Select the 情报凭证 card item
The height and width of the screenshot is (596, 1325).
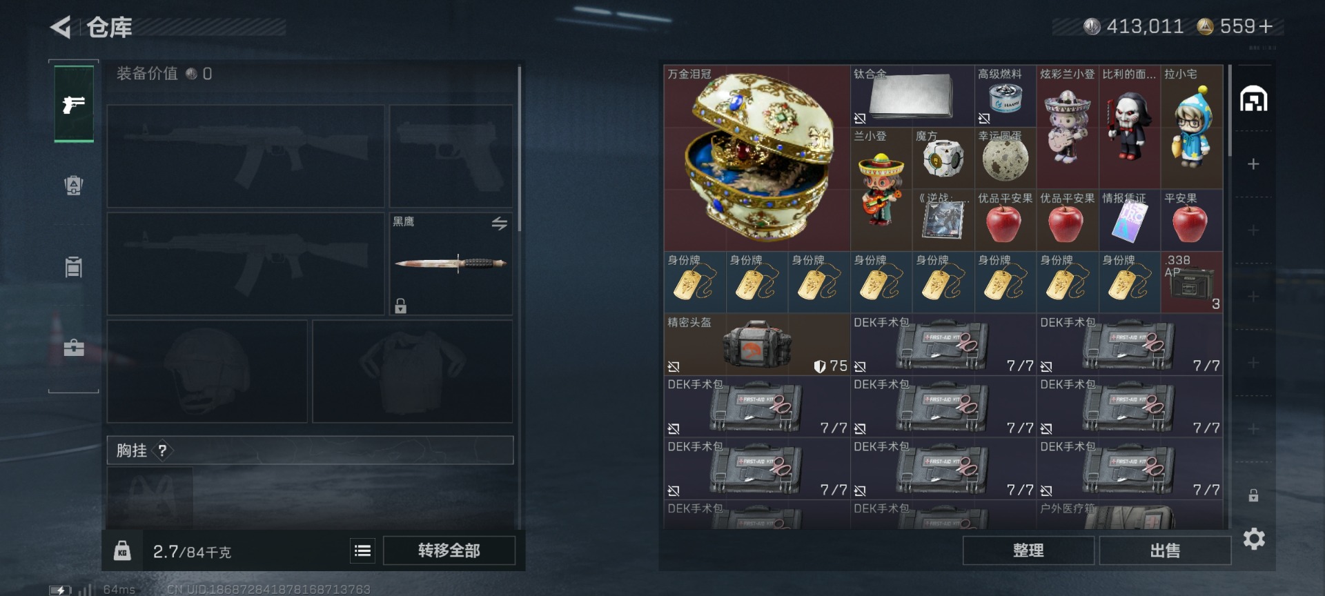click(1130, 220)
